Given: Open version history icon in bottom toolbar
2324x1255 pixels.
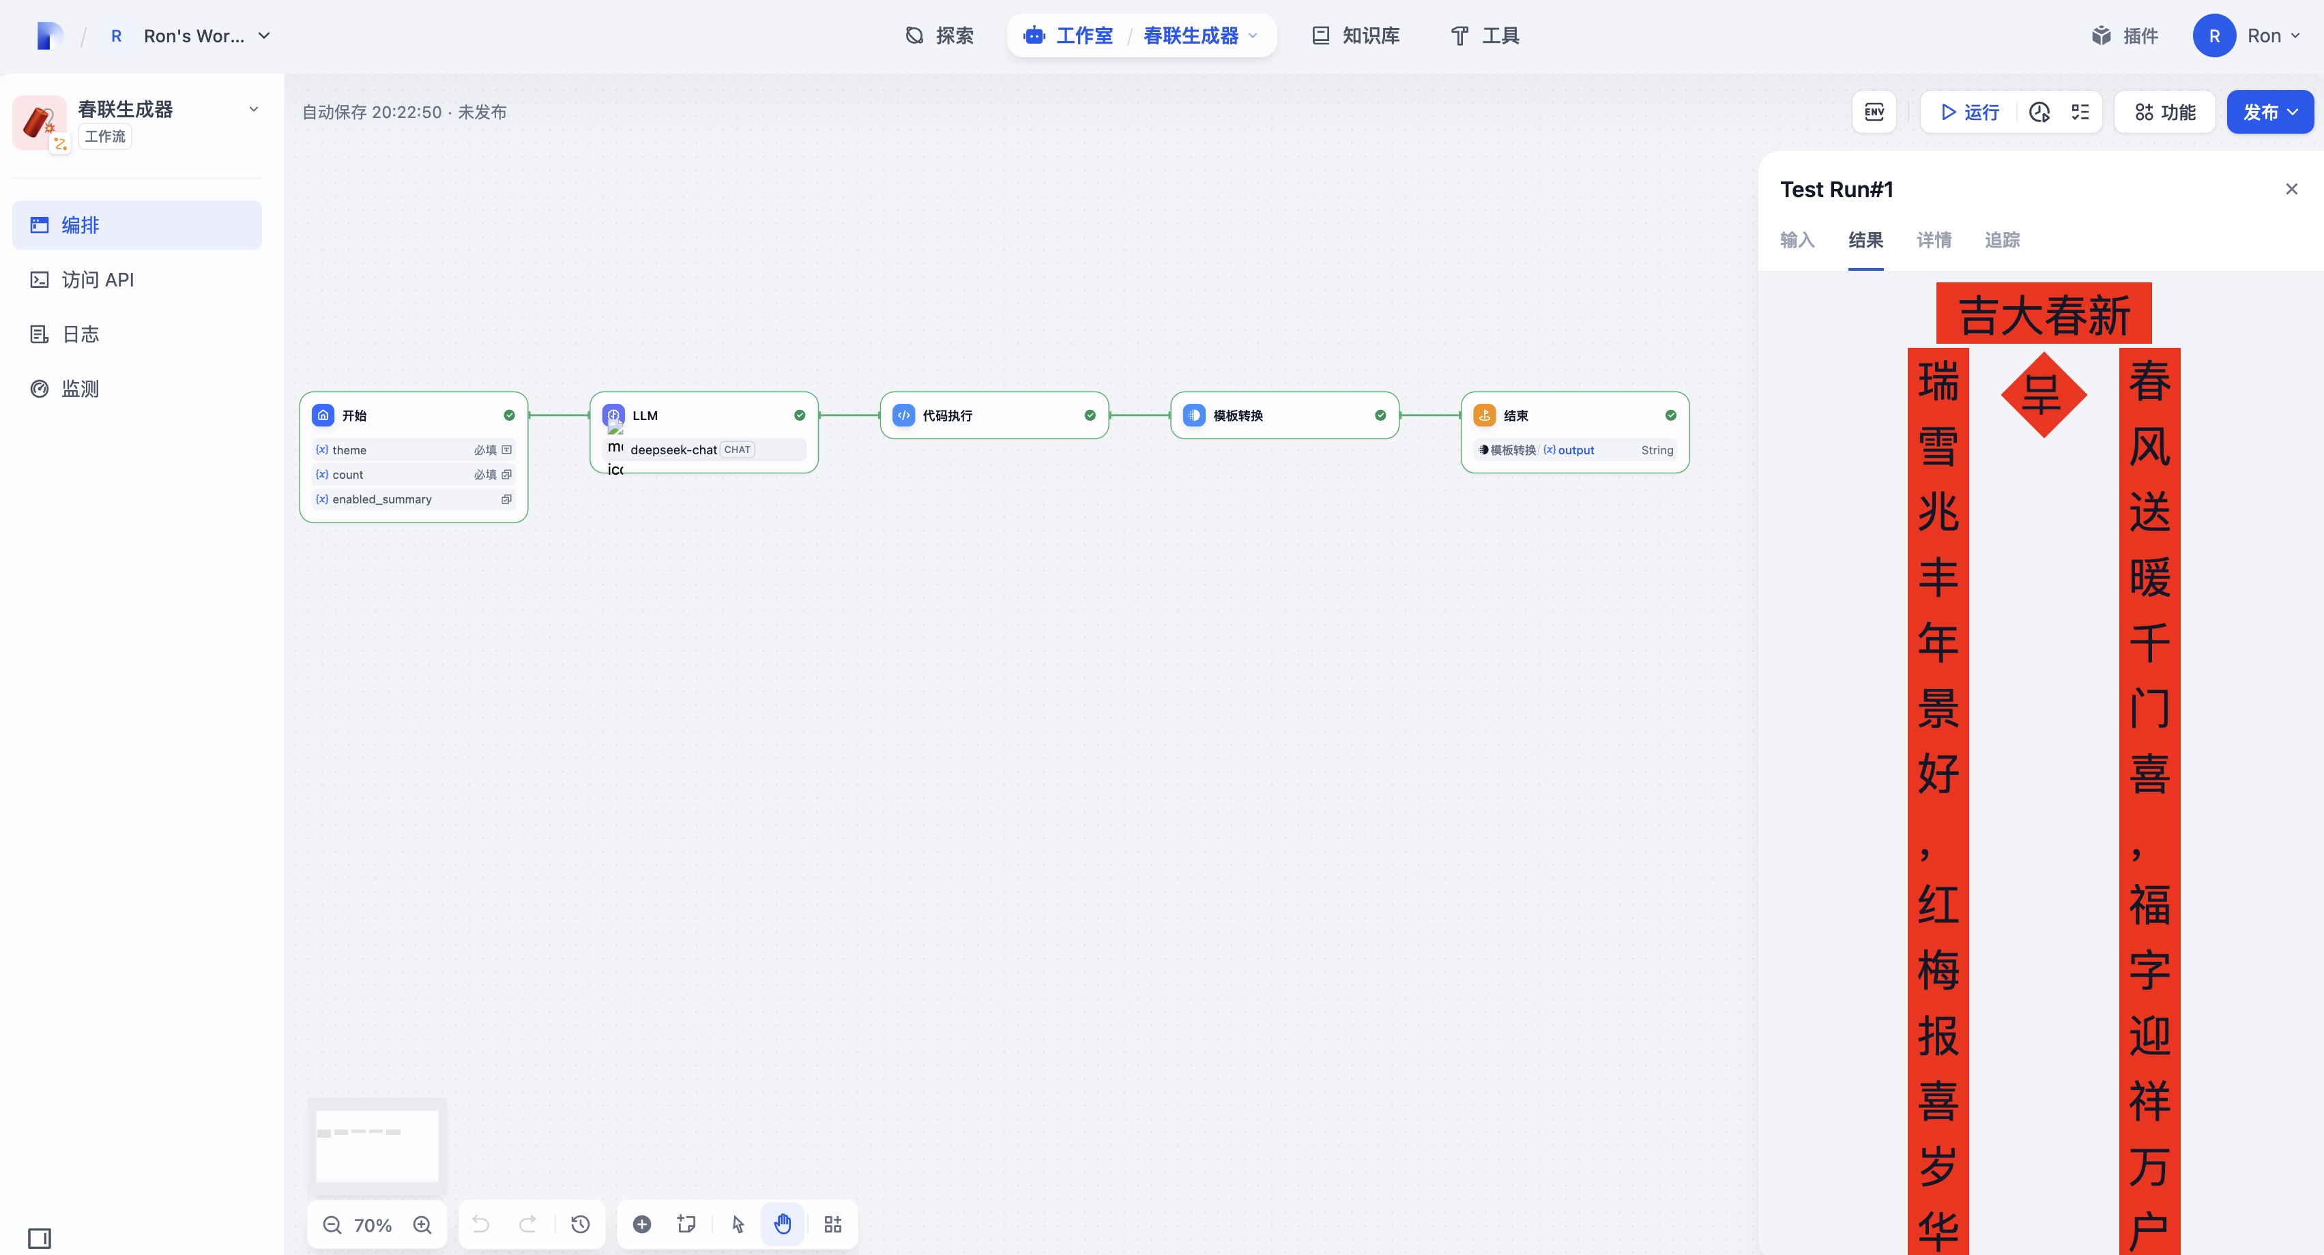Looking at the screenshot, I should [x=580, y=1224].
